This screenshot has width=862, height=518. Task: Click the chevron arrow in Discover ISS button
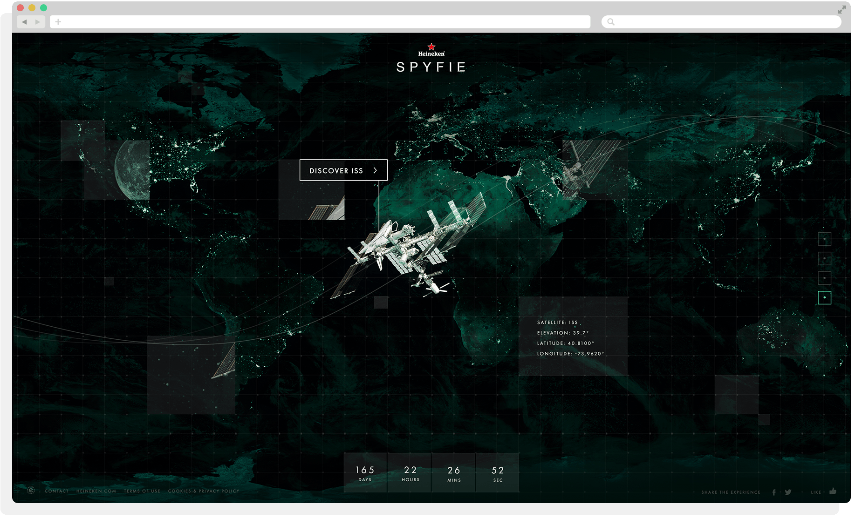click(375, 170)
